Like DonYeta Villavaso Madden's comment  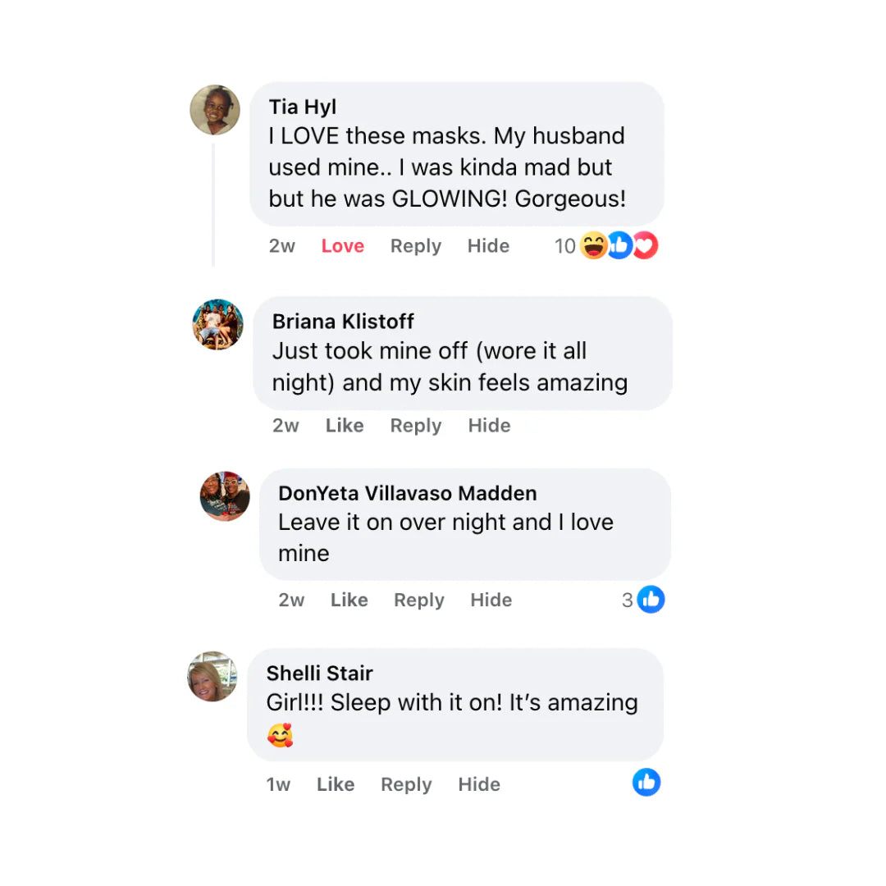click(x=349, y=600)
